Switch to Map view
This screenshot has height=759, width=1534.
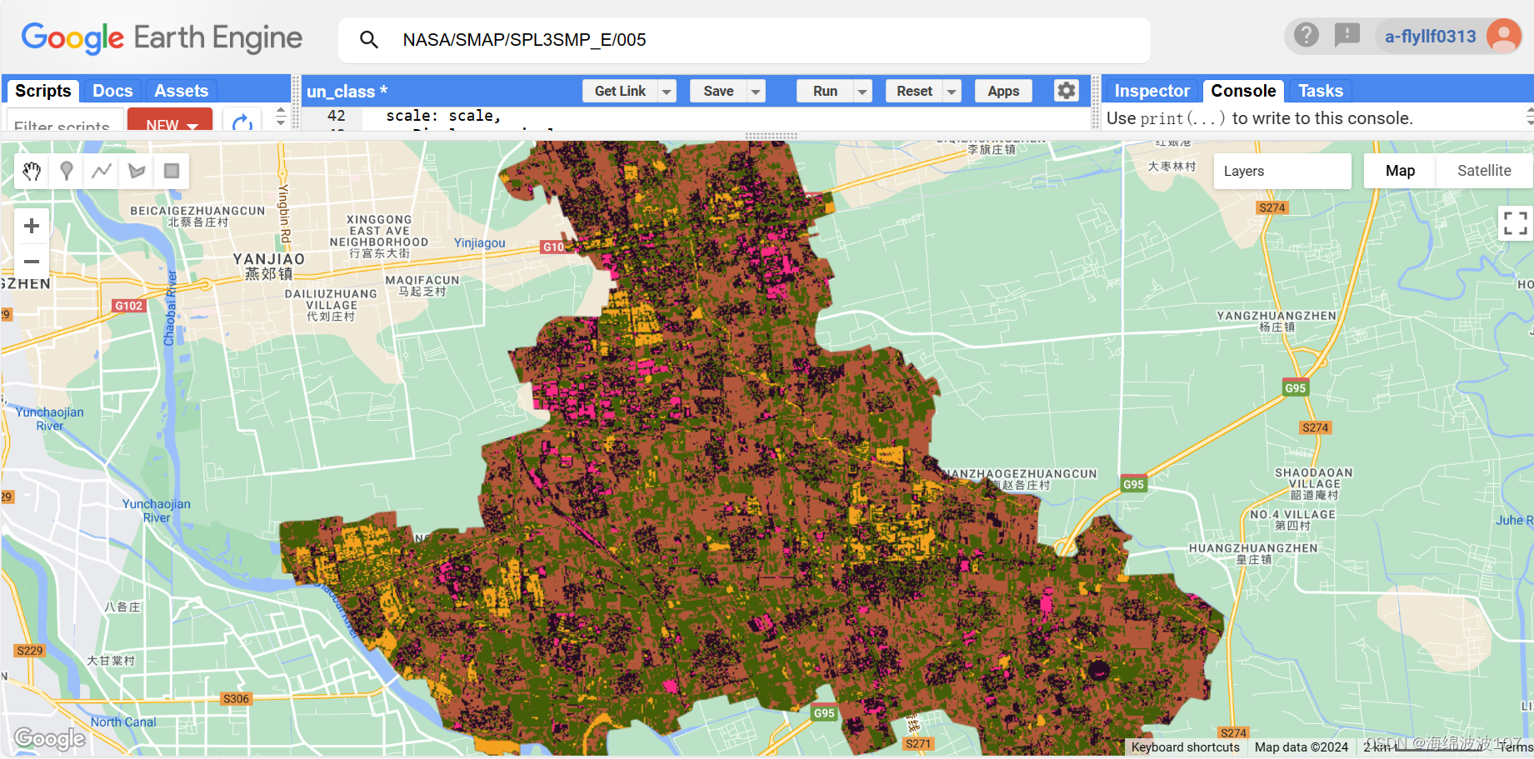pos(1400,171)
